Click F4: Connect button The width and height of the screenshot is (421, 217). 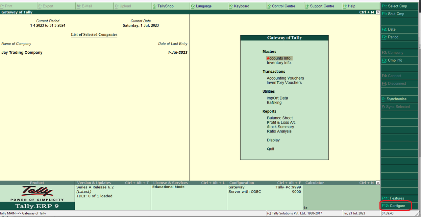click(400, 76)
